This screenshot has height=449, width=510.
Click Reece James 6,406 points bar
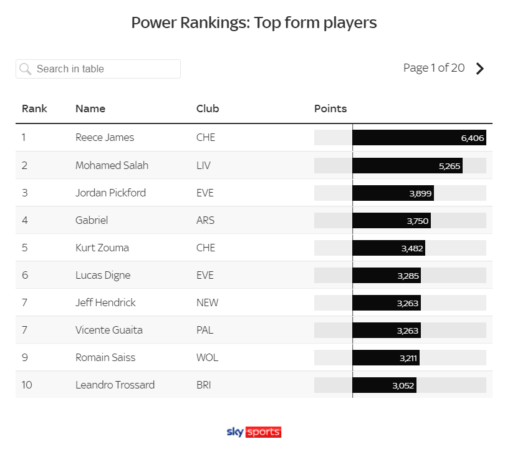(419, 138)
